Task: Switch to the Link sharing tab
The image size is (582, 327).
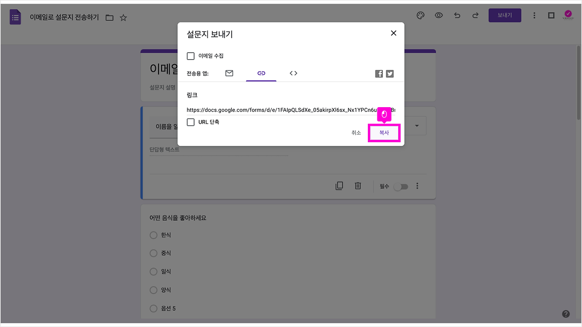Action: pyautogui.click(x=261, y=73)
